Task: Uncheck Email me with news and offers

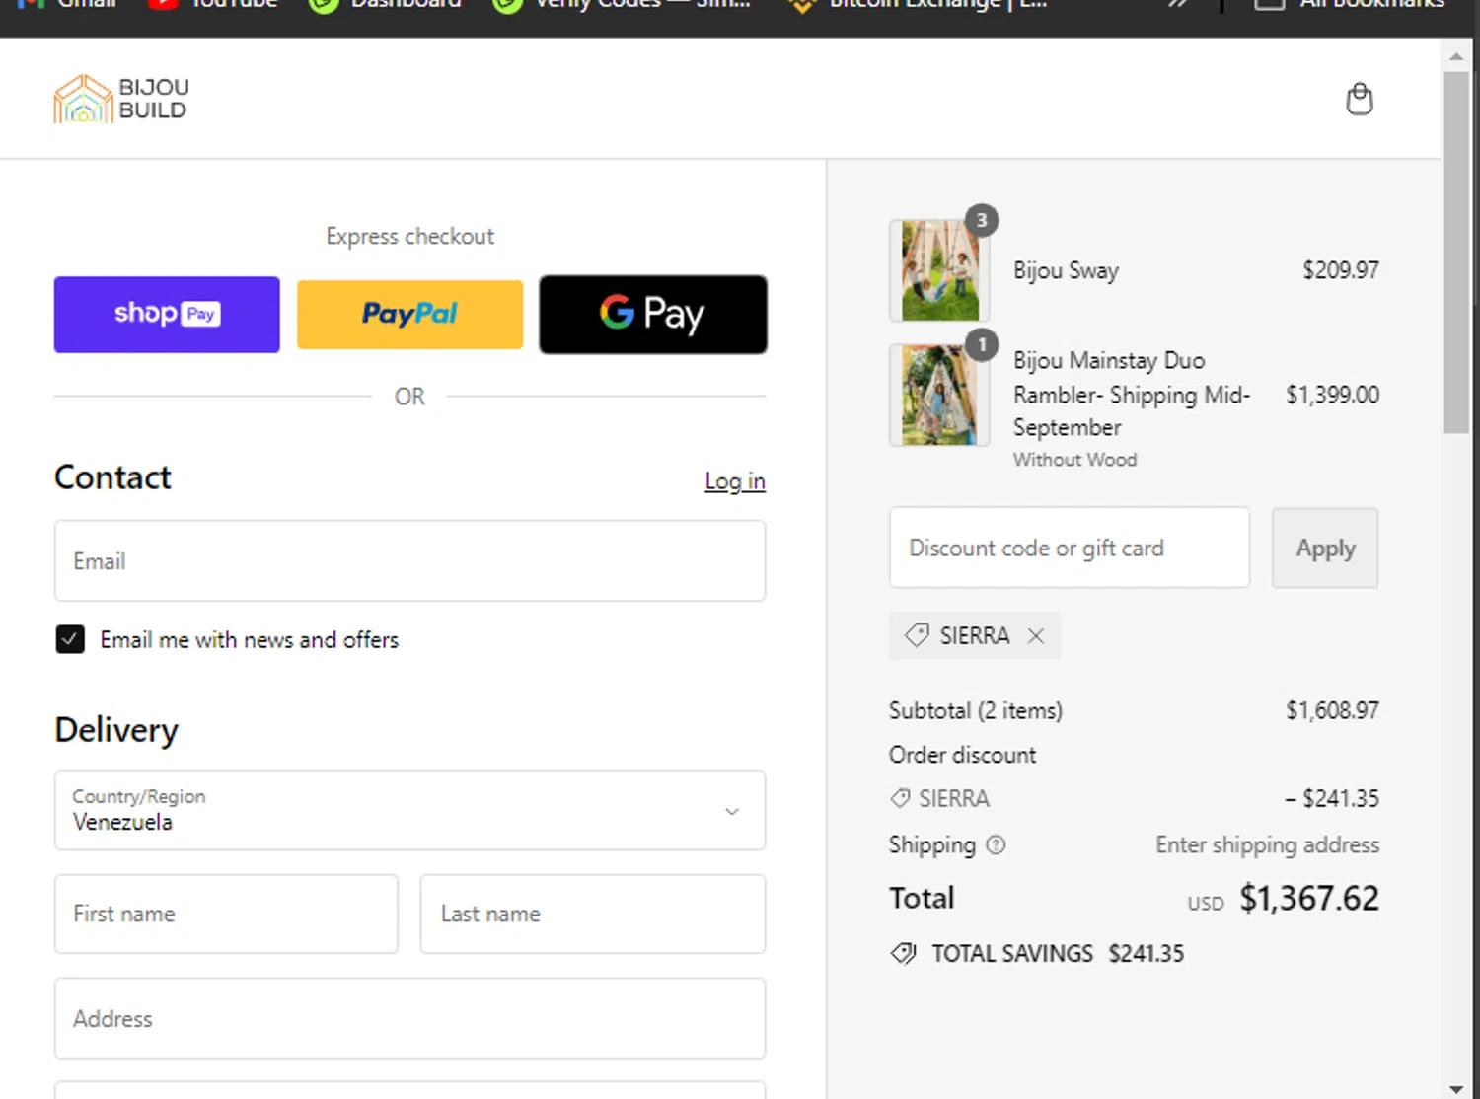Action: click(x=70, y=640)
